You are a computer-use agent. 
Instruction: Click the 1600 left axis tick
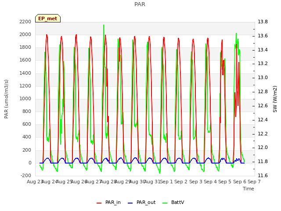click(x=25, y=60)
